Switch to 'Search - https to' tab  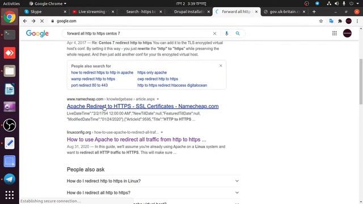tap(141, 11)
